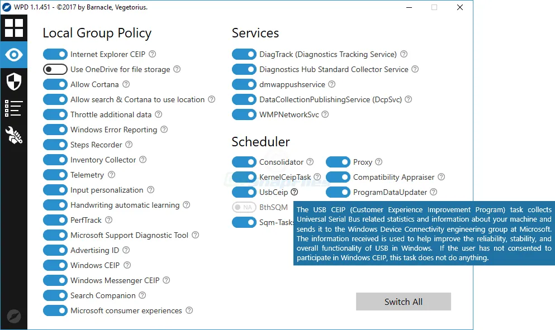
Task: Click help icon beside Inventory Collector
Action: click(143, 160)
